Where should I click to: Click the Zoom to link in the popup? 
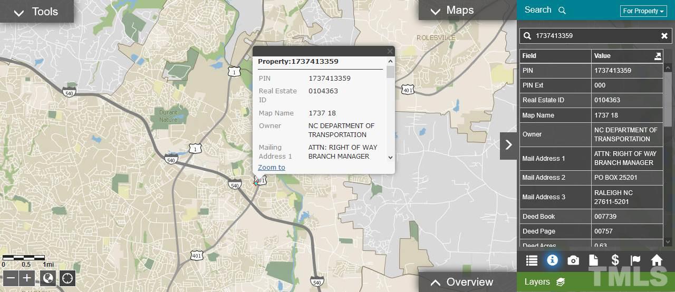(x=272, y=168)
